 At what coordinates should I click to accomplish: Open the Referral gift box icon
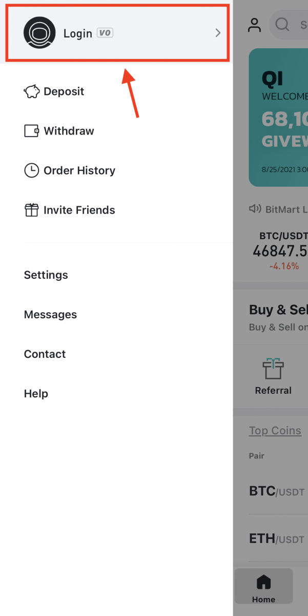[273, 369]
